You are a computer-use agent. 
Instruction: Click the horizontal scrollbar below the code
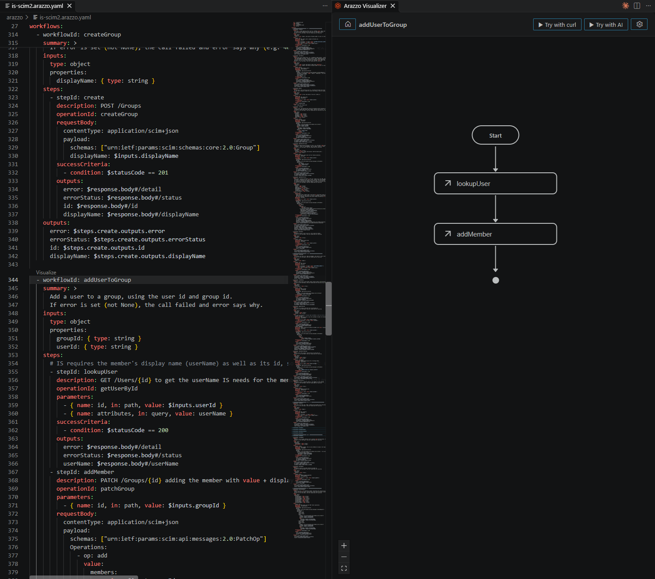click(x=84, y=577)
